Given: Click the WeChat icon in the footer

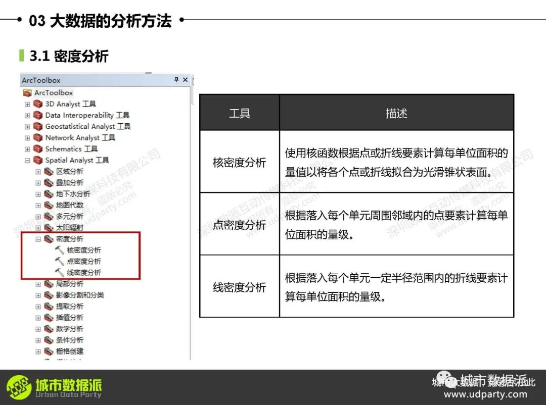Looking at the screenshot, I should point(446,379).
